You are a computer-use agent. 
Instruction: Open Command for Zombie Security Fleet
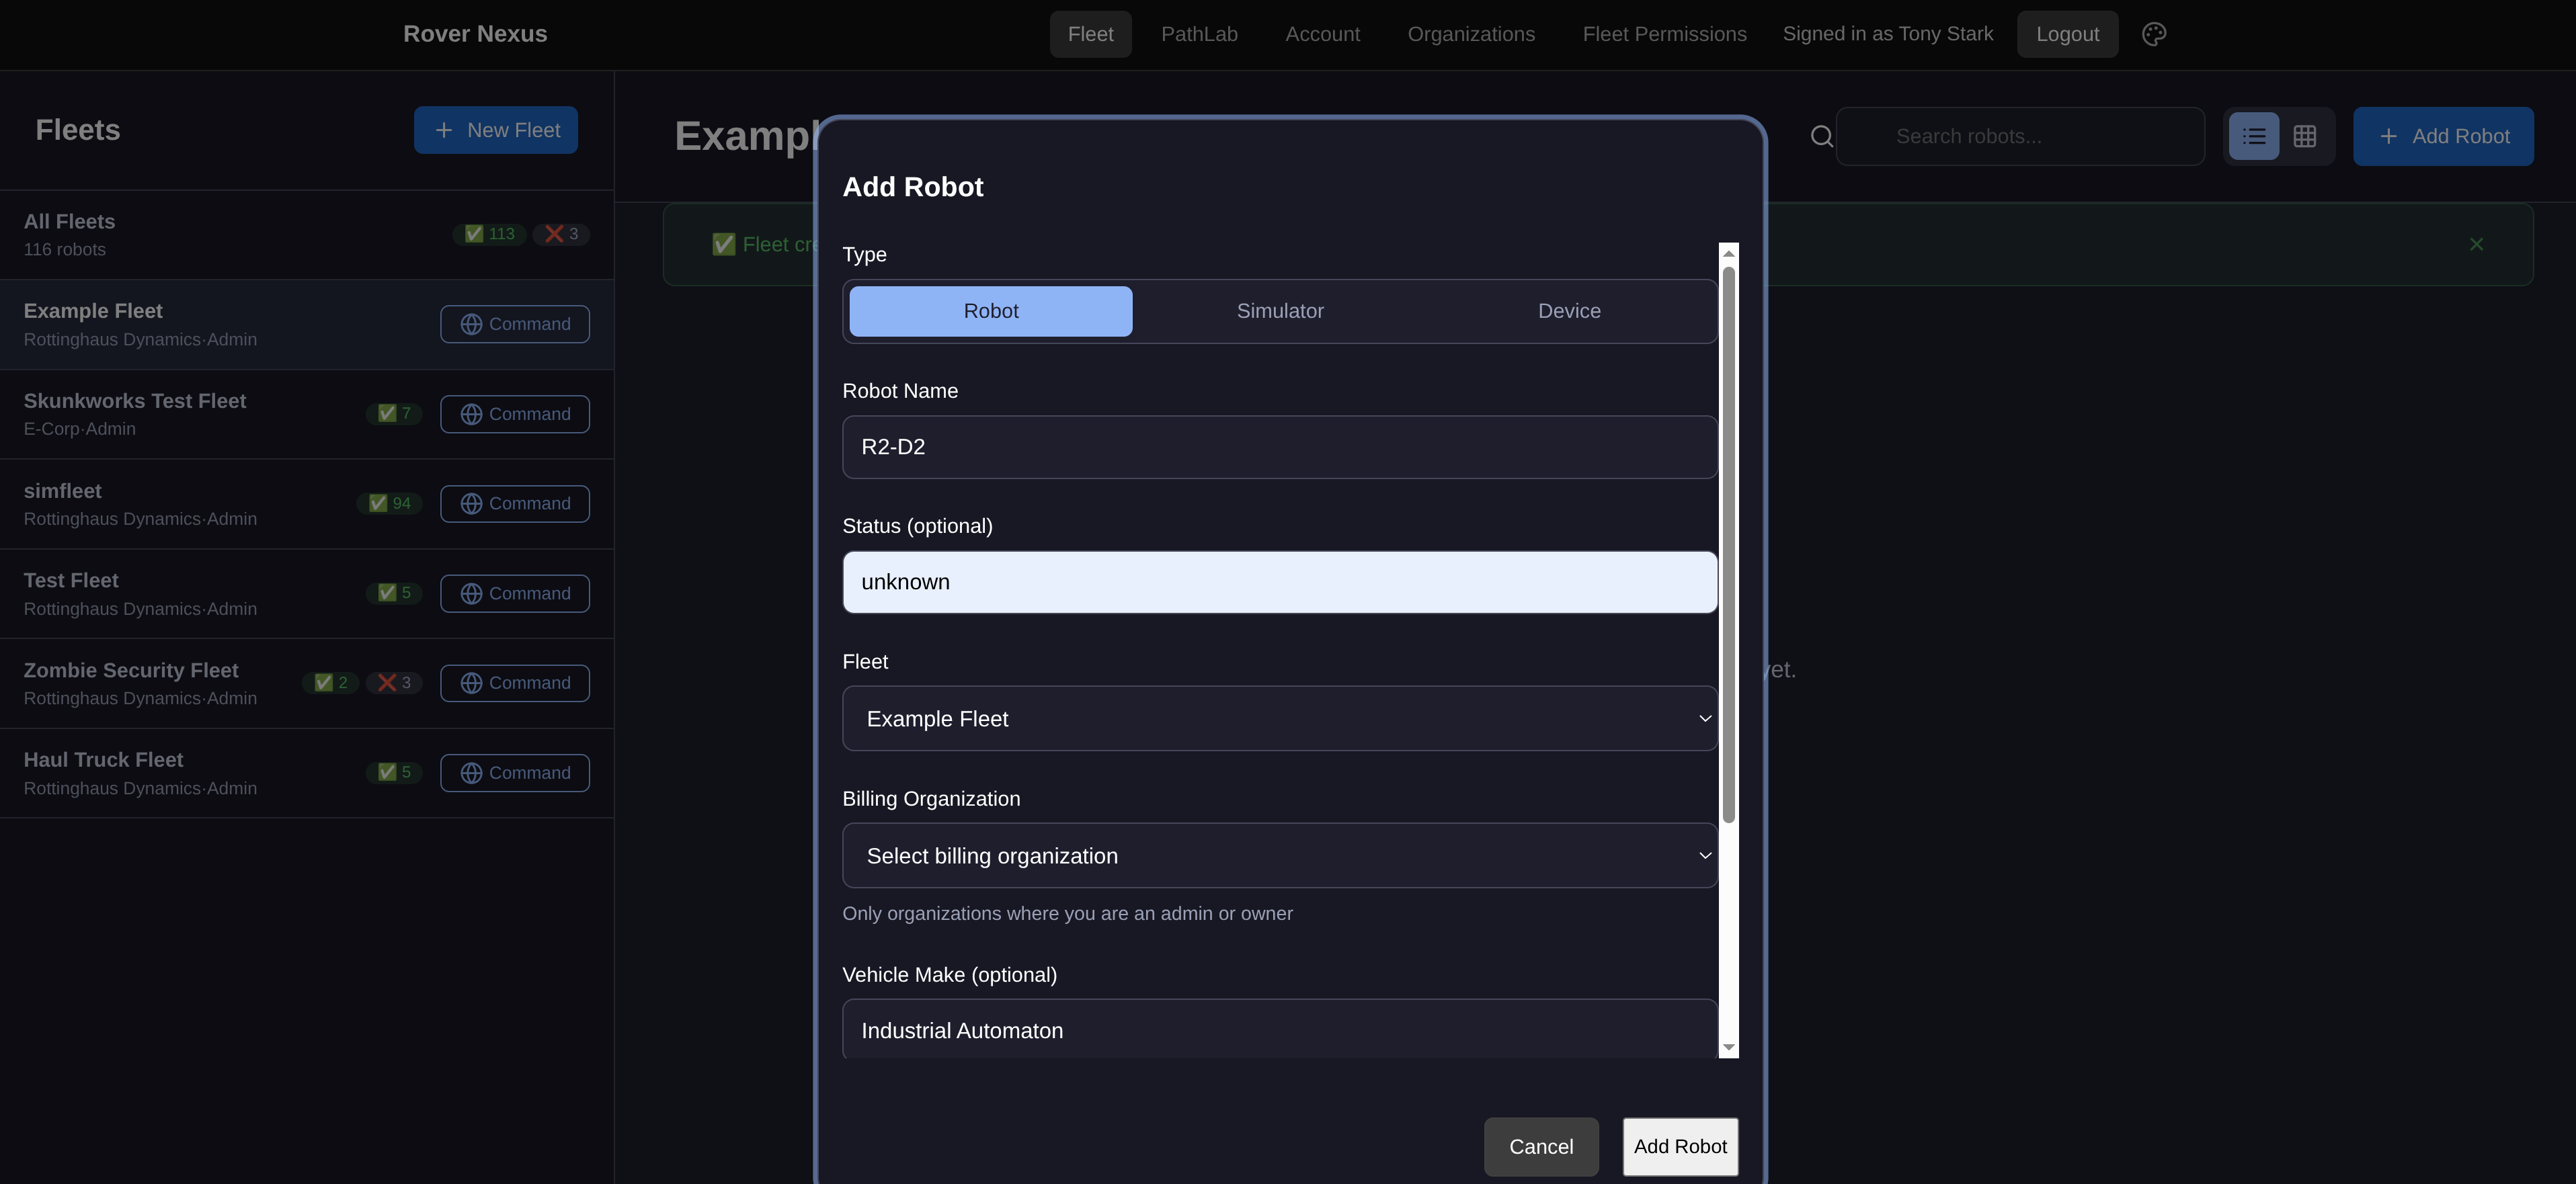click(515, 683)
